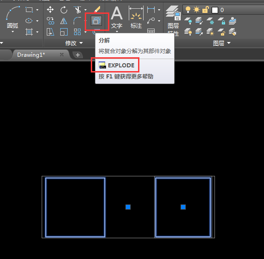Open the Rectangle tool dropdown arrow
This screenshot has height=259, width=264.
pyautogui.click(x=37, y=10)
